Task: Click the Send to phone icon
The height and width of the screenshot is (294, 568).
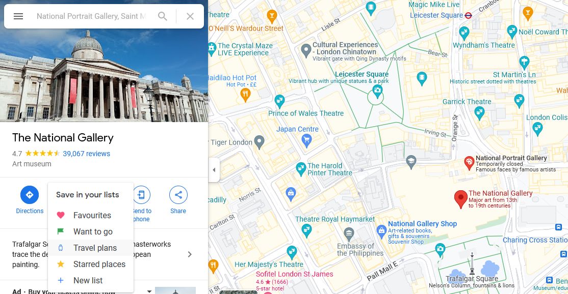Action: 141,195
